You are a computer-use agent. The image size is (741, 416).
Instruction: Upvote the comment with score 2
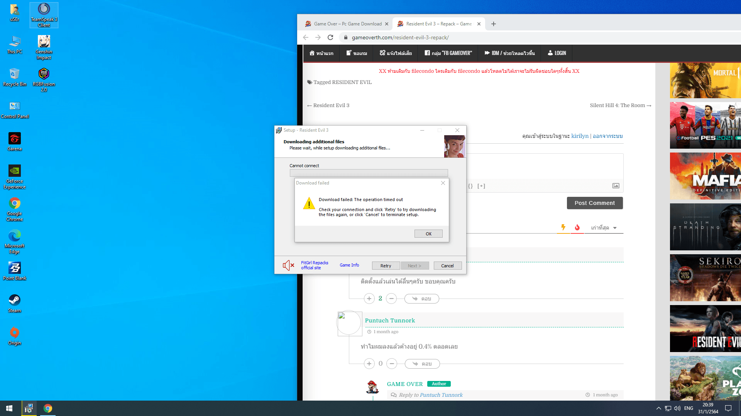point(369,299)
